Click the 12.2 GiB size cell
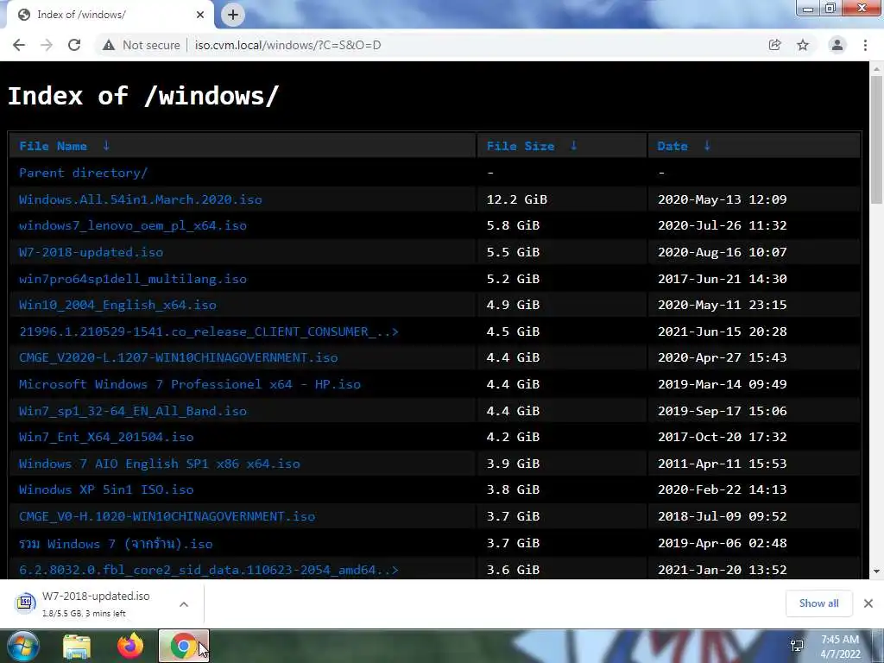884x663 pixels. point(516,199)
